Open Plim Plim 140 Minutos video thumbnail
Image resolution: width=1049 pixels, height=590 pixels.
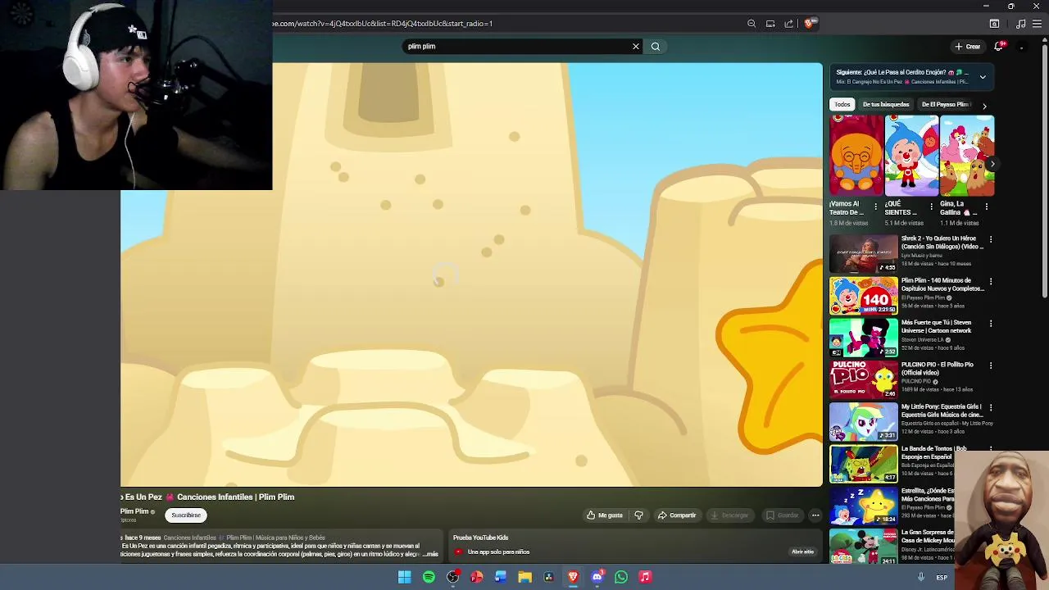pyautogui.click(x=864, y=295)
